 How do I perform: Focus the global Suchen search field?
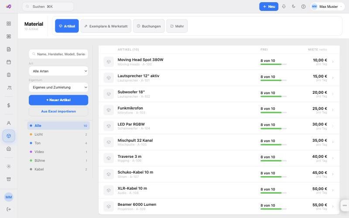coord(48,7)
